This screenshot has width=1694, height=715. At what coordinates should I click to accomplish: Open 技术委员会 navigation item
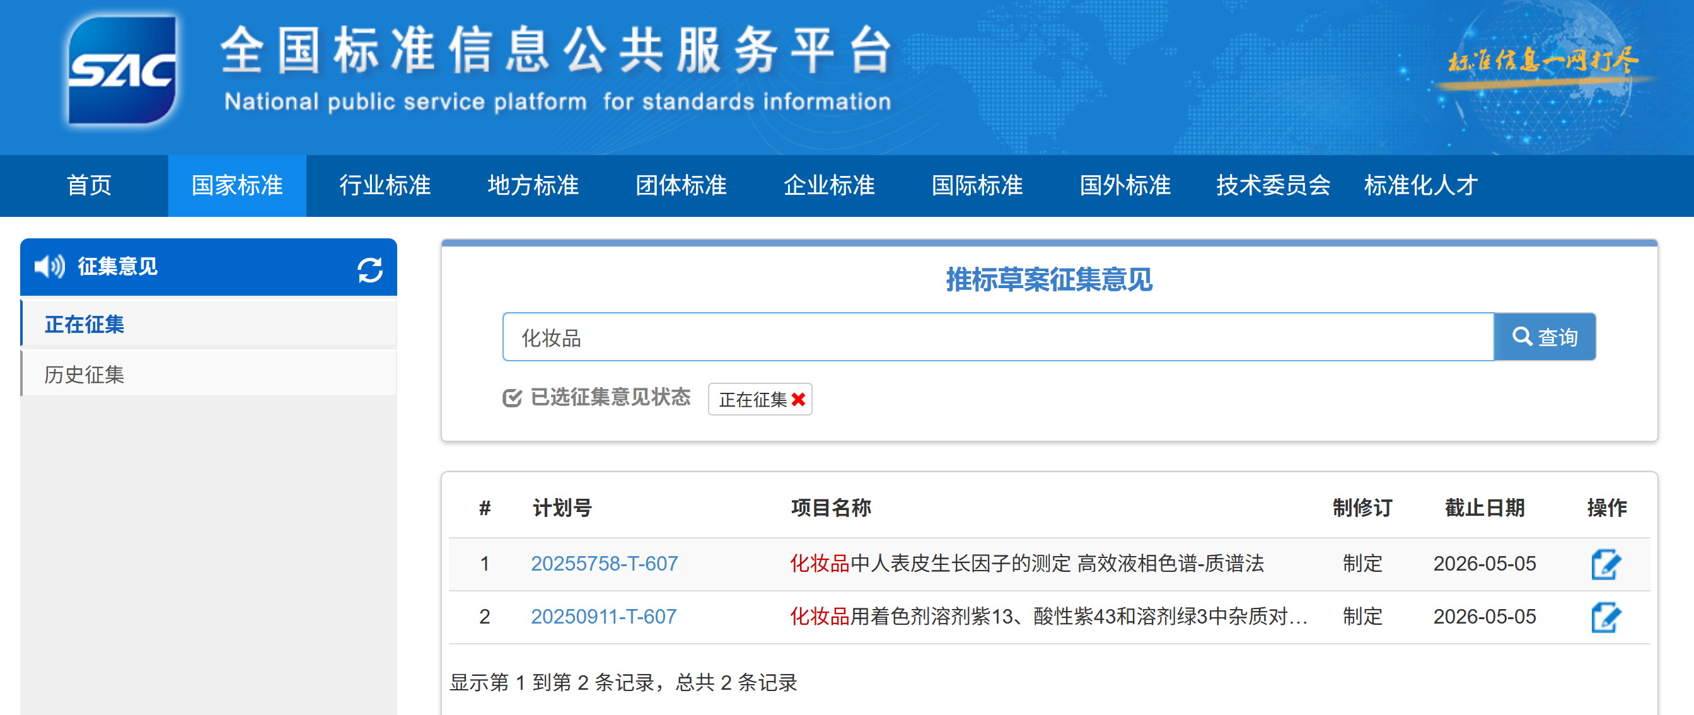(x=1272, y=185)
